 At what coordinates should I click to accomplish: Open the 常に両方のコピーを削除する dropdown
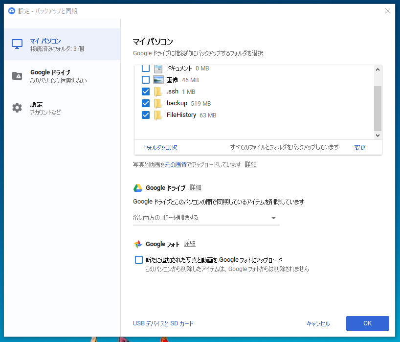tap(206, 218)
